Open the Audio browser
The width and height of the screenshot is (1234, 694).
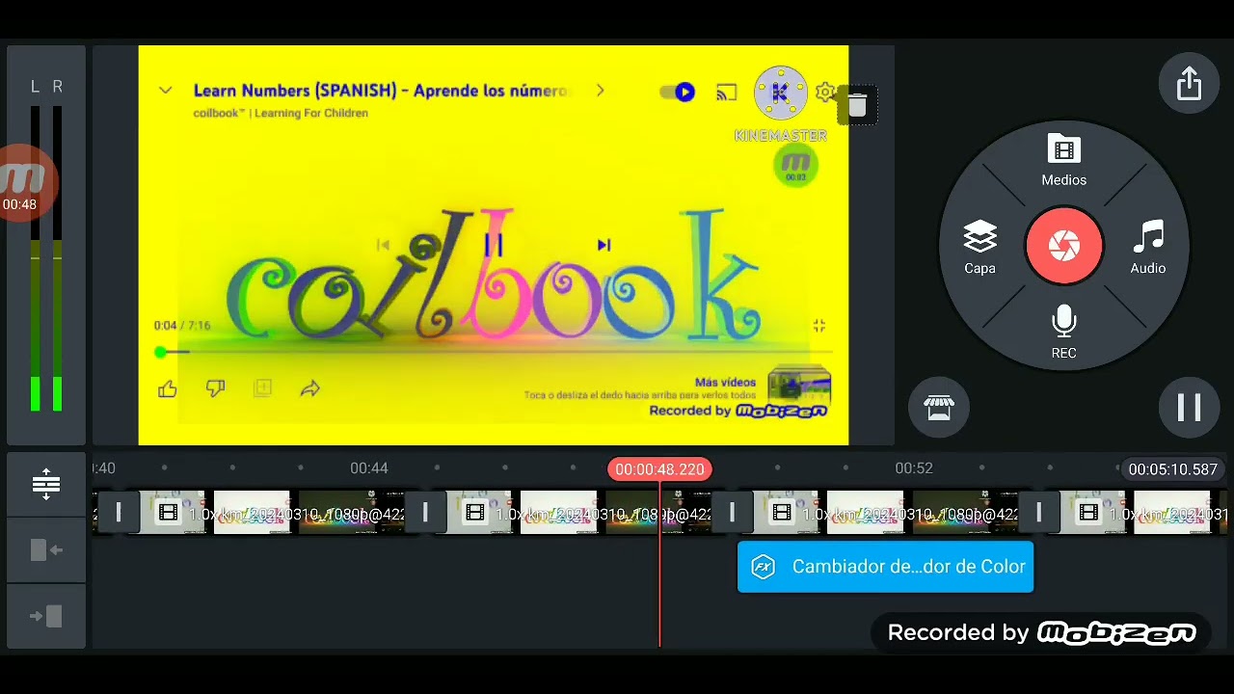[1148, 248]
